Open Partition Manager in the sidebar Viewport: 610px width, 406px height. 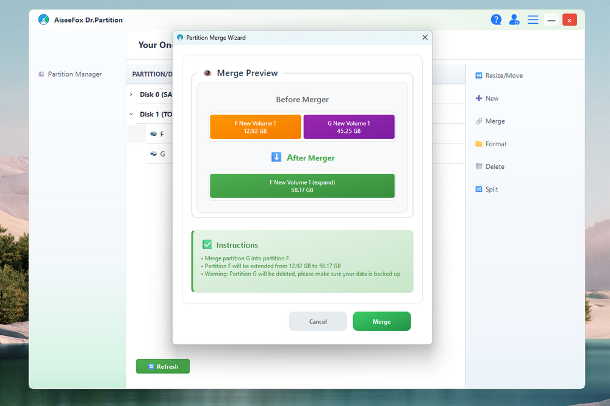coord(74,74)
